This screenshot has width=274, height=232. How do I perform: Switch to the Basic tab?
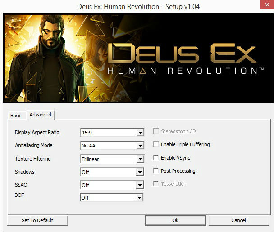point(16,116)
